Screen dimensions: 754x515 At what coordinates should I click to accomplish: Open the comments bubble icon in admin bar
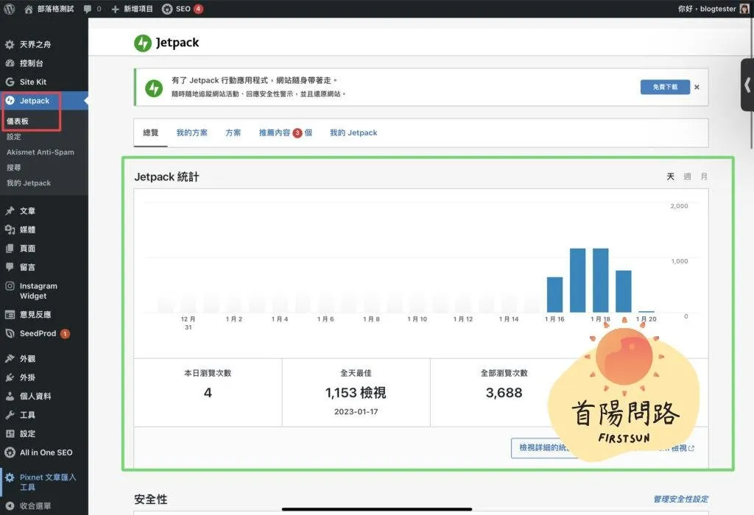coord(88,9)
